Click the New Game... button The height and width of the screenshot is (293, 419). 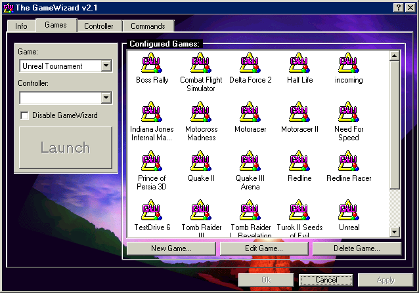[x=171, y=248]
